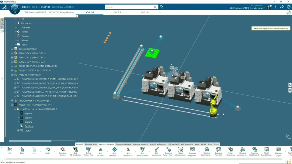Click Generate Model with E tool

(255, 152)
